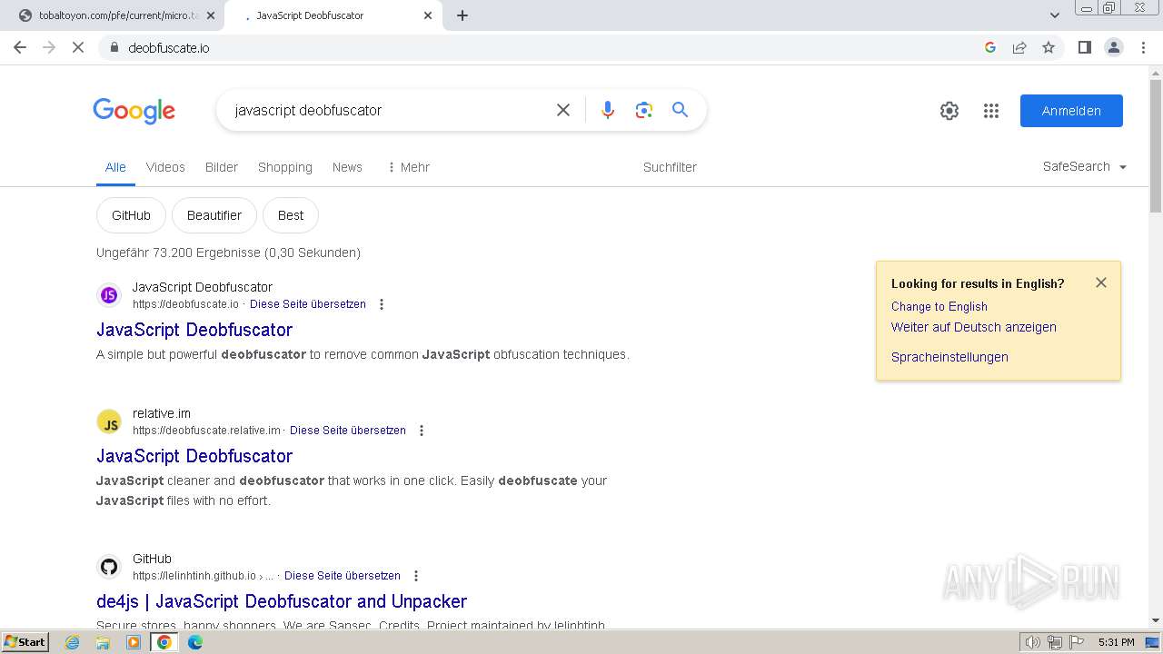This screenshot has height=654, width=1163.
Task: Expand the Mehr search options menu
Action: tap(408, 167)
